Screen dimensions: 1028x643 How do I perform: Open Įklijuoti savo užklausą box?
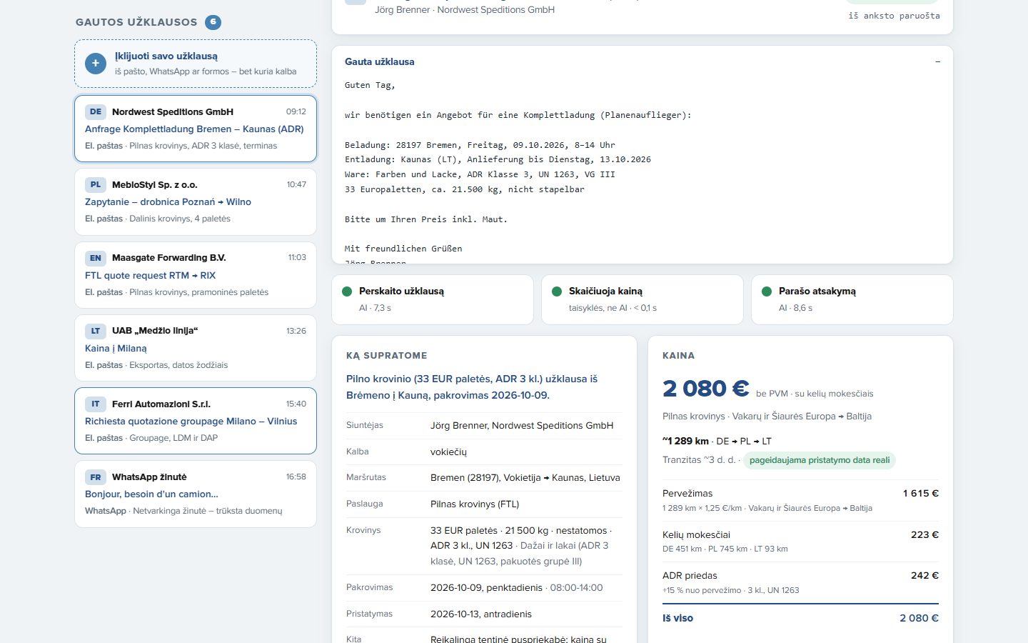(x=196, y=64)
